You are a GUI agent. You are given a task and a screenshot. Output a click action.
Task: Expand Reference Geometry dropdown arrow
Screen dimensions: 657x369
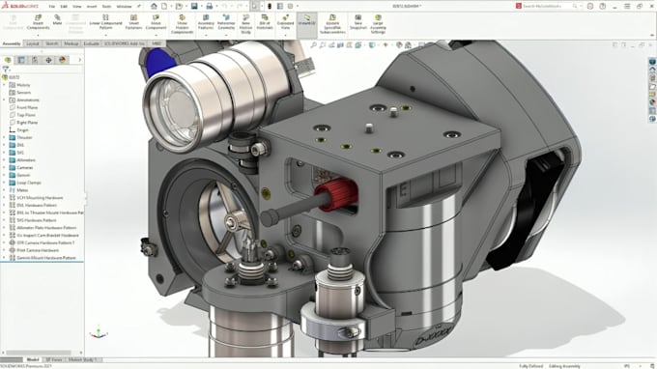(226, 35)
